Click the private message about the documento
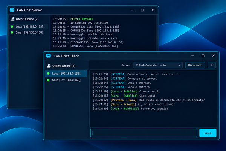226x151 pixels. coord(149,100)
